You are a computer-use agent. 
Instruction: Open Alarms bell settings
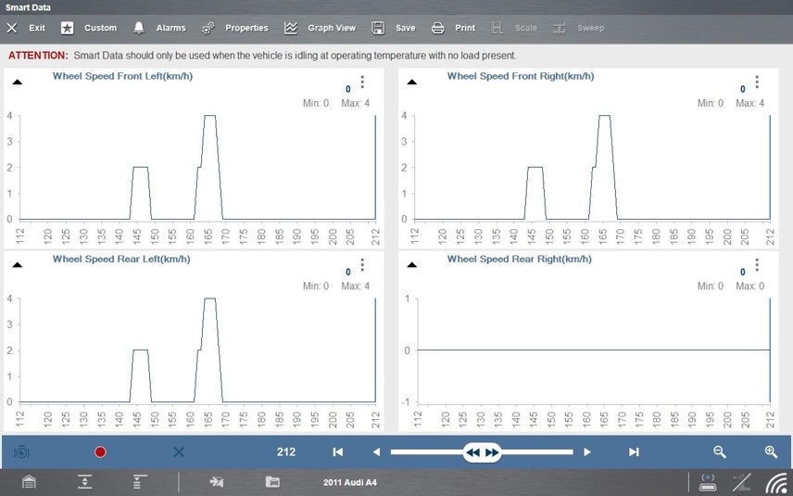pos(159,28)
